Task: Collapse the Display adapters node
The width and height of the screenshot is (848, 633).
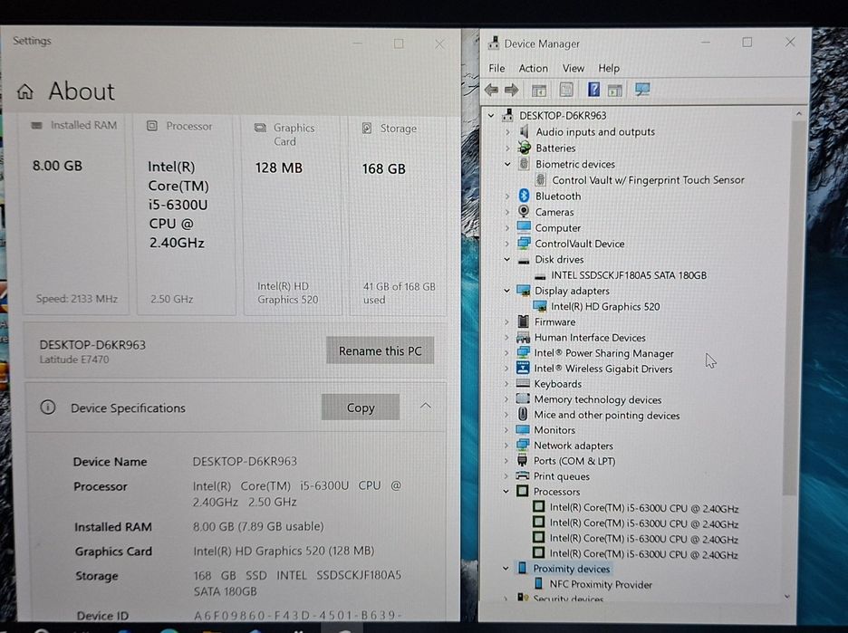Action: click(506, 291)
